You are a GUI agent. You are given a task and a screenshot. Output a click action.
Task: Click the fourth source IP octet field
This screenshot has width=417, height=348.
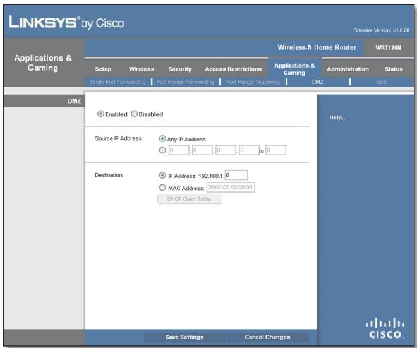(249, 150)
